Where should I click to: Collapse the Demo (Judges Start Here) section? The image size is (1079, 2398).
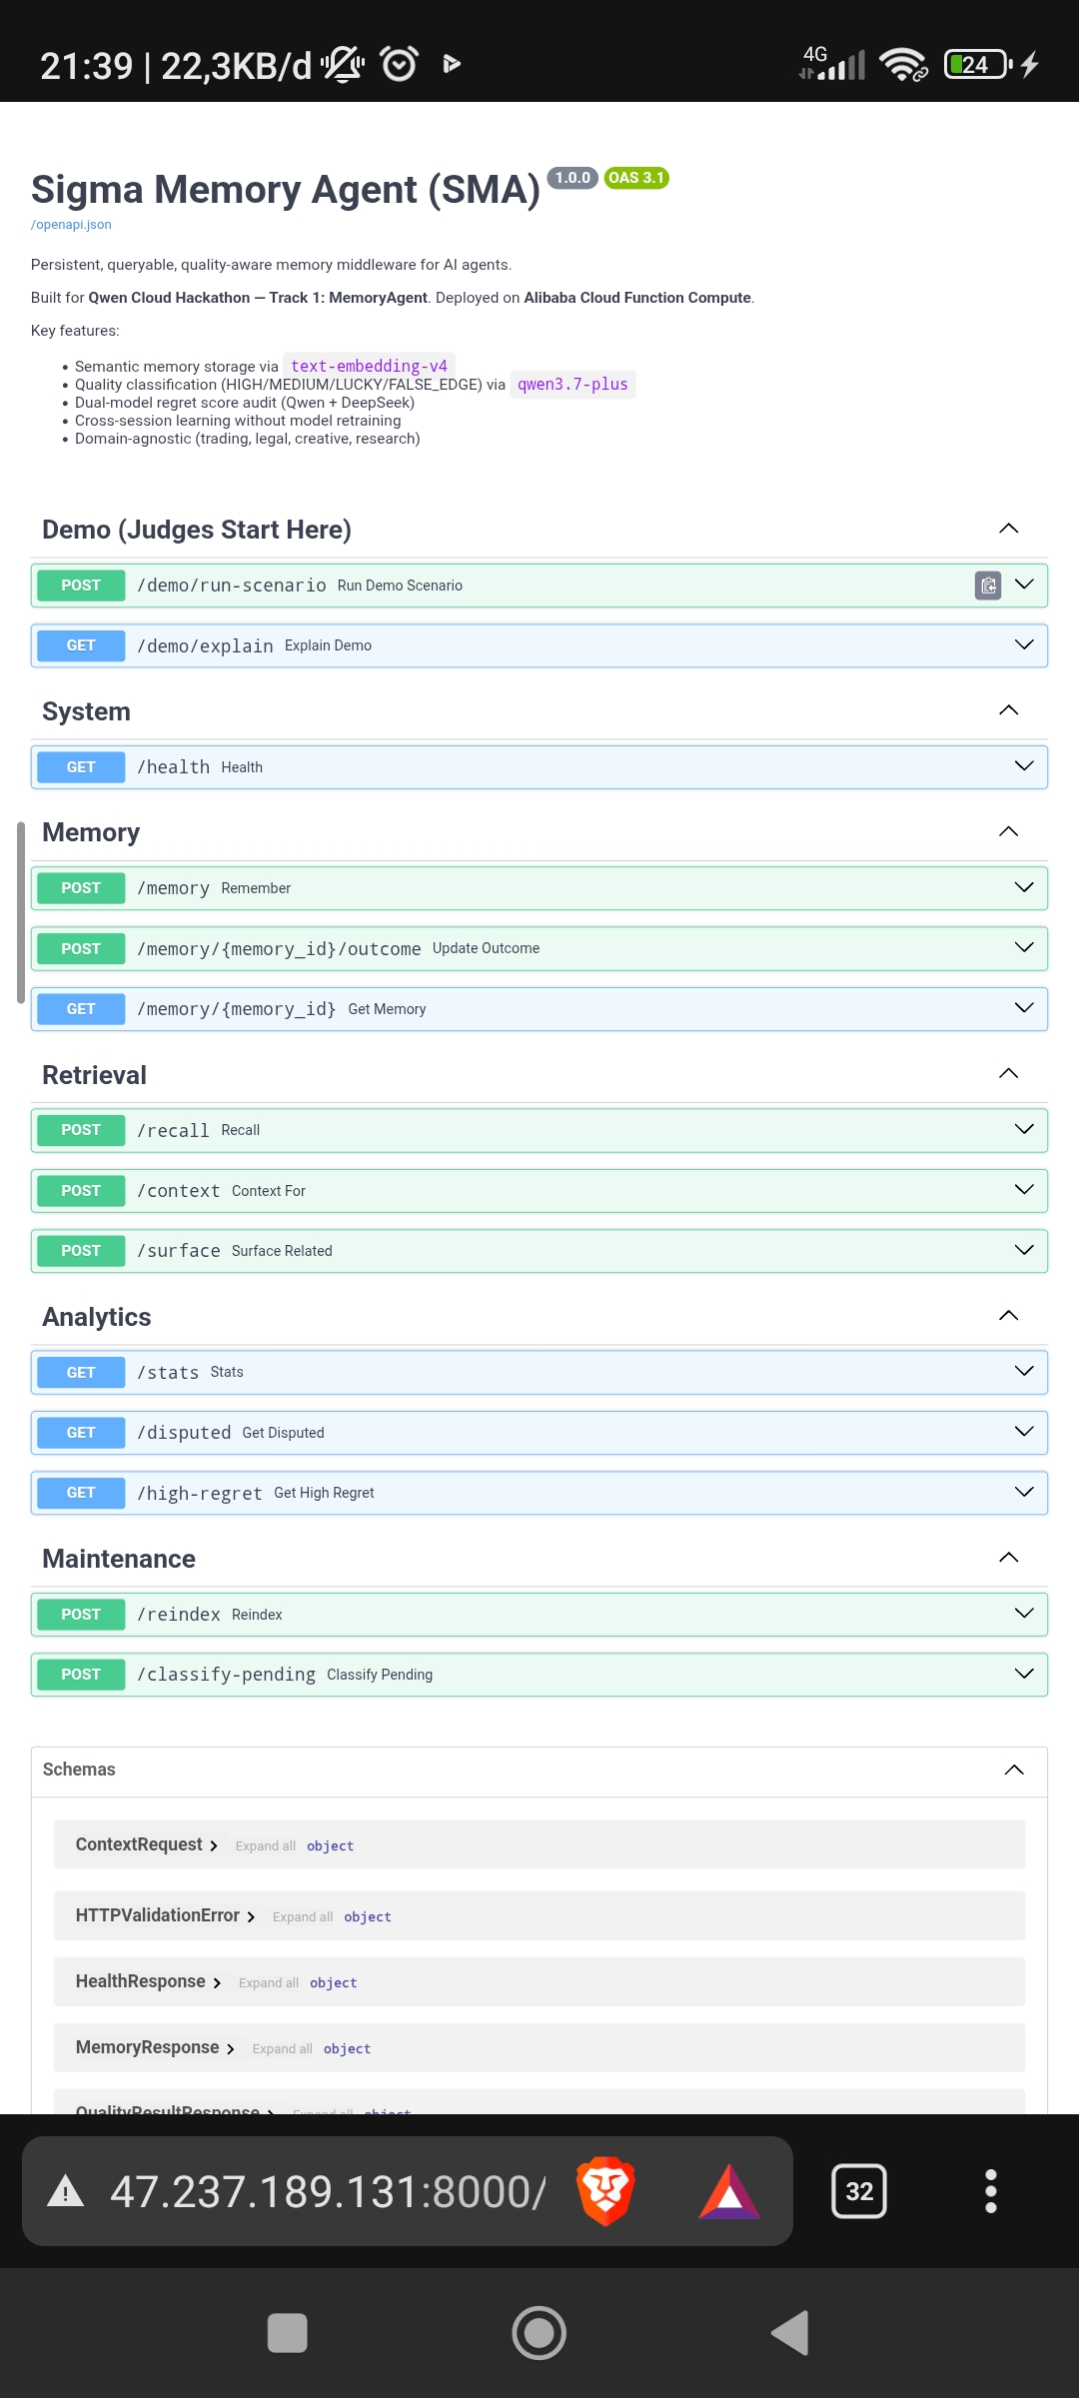tap(1009, 529)
